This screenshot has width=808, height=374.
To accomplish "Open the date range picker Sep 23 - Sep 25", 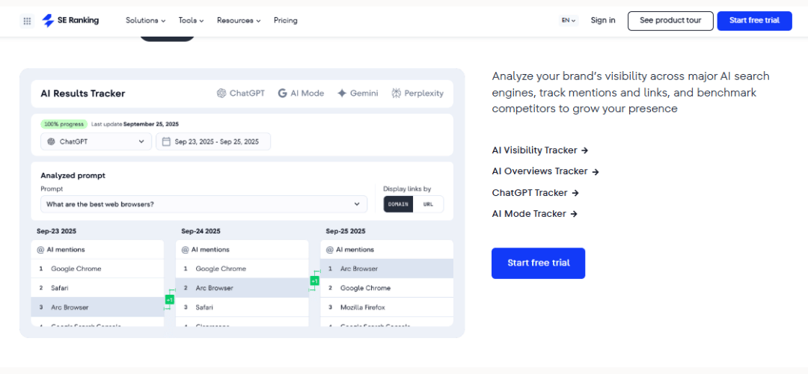I will pos(213,141).
